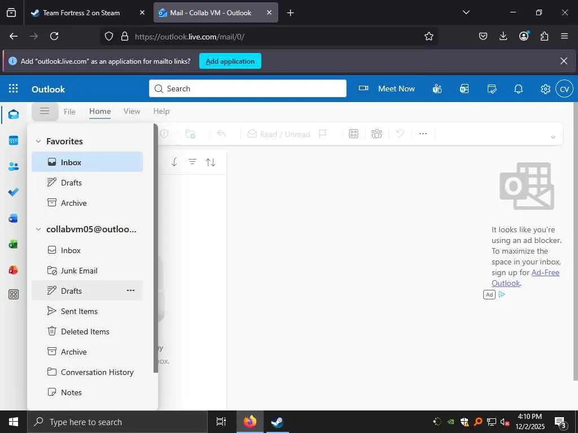Viewport: 578px width, 433px height.
Task: Launch PowerPoint from the left app rail
Action: [x=14, y=270]
